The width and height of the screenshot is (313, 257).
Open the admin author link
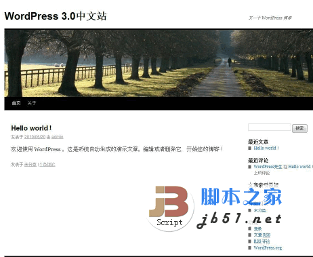[58, 137]
